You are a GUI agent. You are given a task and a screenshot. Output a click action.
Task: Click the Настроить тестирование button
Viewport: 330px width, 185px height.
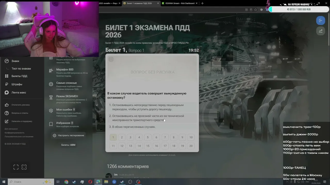pos(68,135)
